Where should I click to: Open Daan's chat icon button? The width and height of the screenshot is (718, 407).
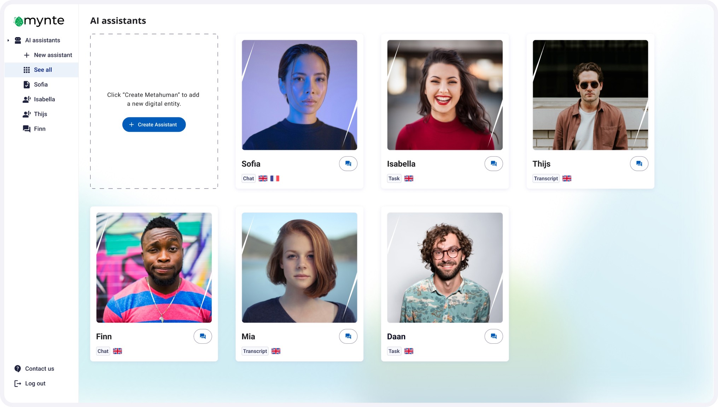point(494,336)
